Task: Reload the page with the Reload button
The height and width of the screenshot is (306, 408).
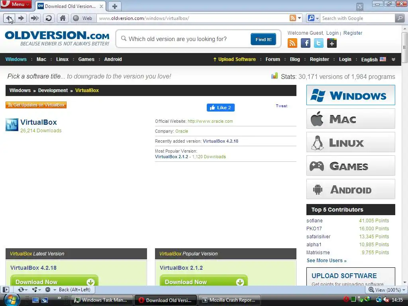Action: coord(49,18)
